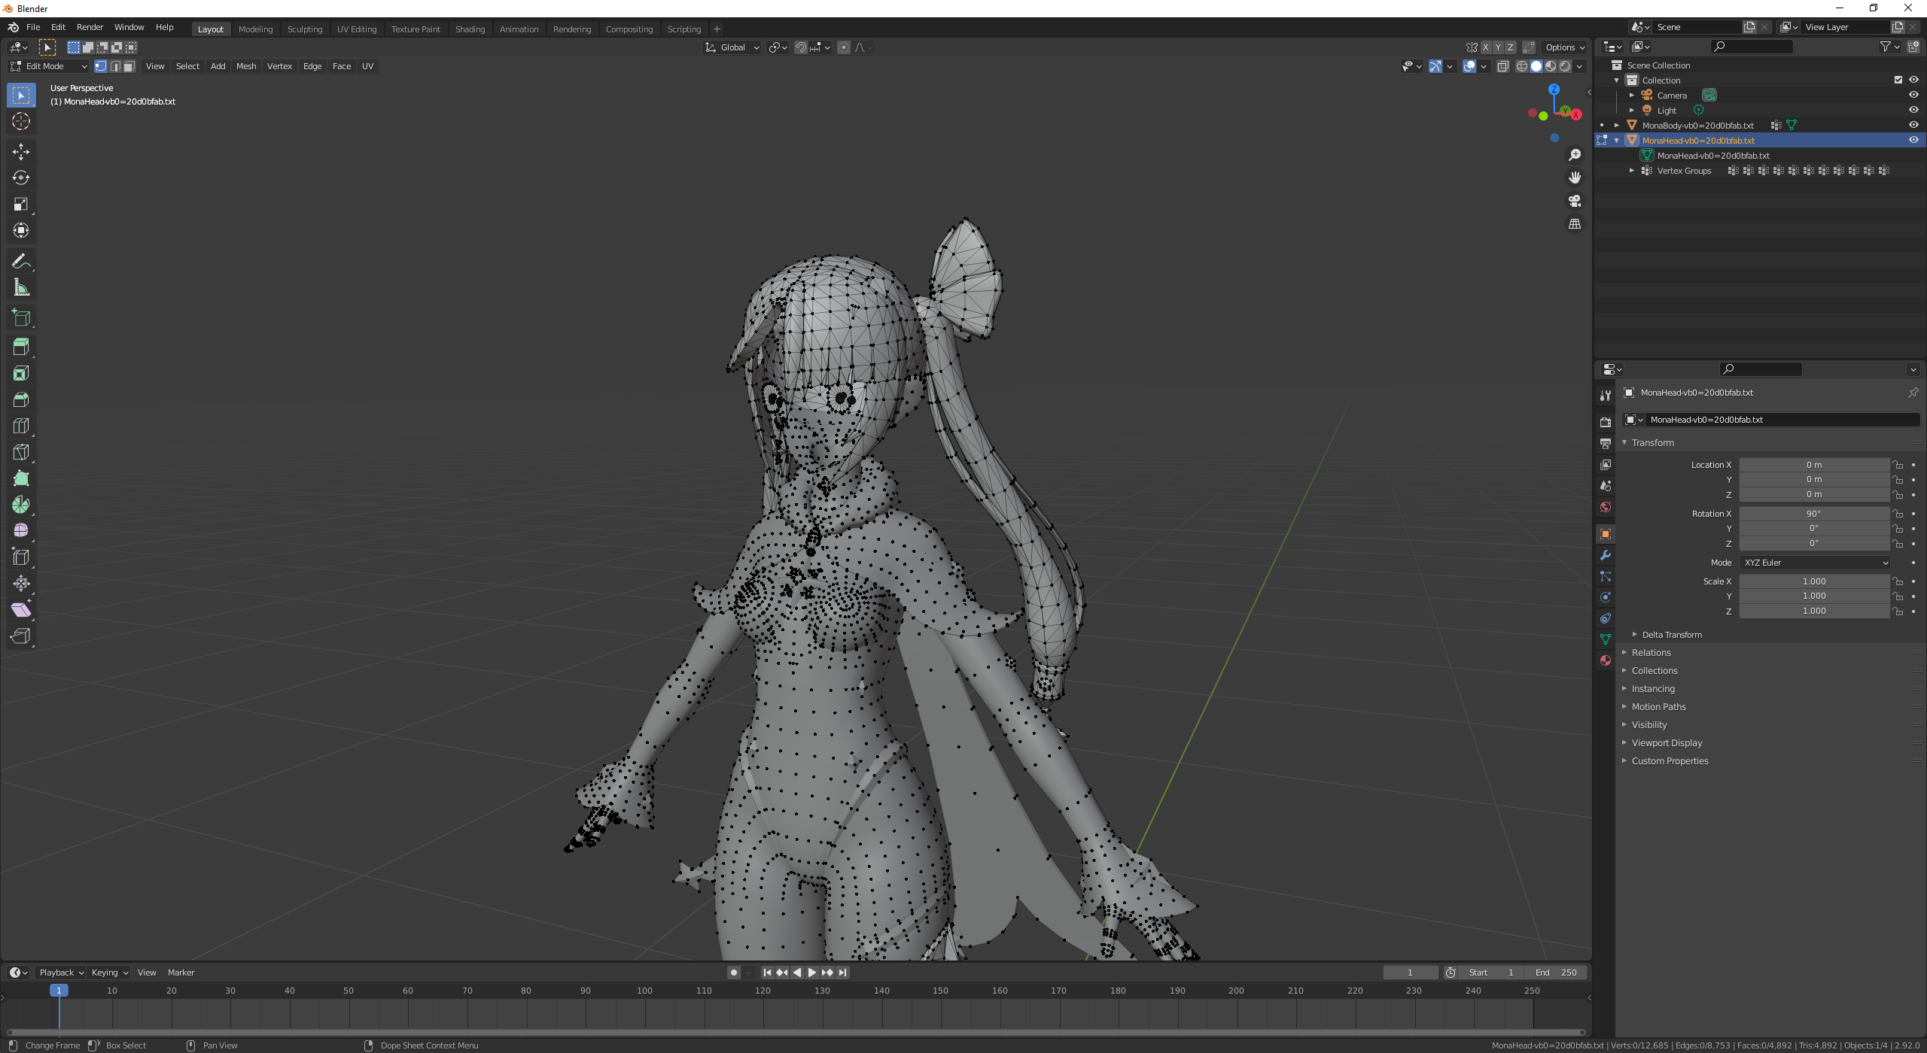Image resolution: width=1927 pixels, height=1053 pixels.
Task: Open the Modifier properties wrench tab
Action: [x=1605, y=555]
